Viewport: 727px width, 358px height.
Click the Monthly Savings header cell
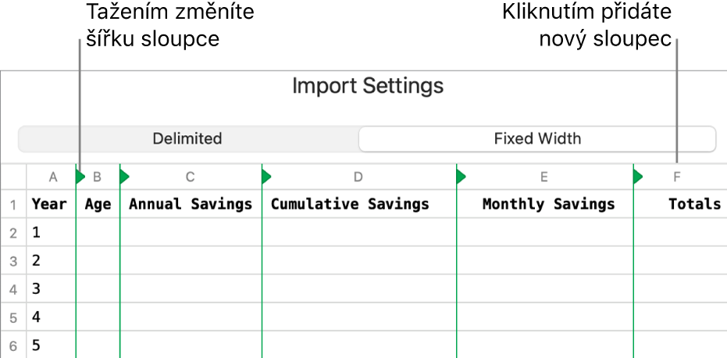(548, 205)
